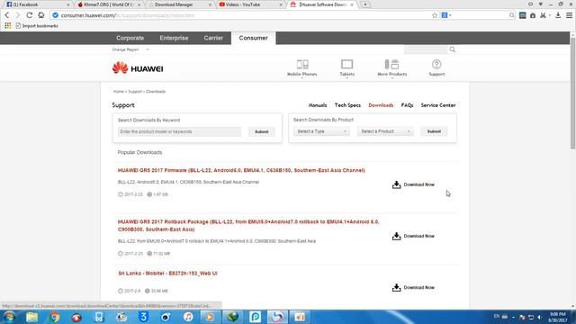
Task: Open the Windows Start menu
Action: [10, 317]
